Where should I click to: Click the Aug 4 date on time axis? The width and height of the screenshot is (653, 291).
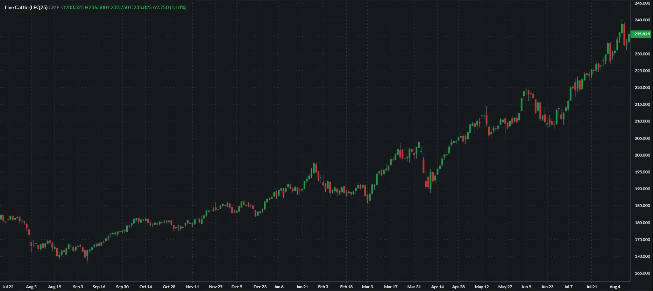click(615, 287)
